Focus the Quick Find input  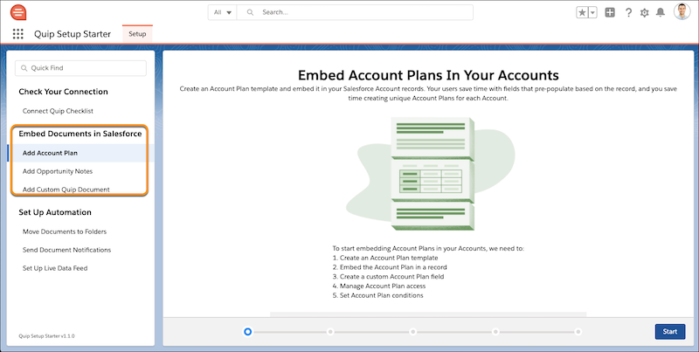pos(80,68)
